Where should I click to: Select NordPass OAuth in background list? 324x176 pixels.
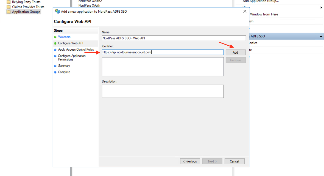click(x=89, y=5)
